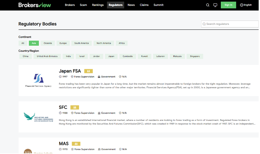Open the Brokers menu

pyautogui.click(x=70, y=5)
